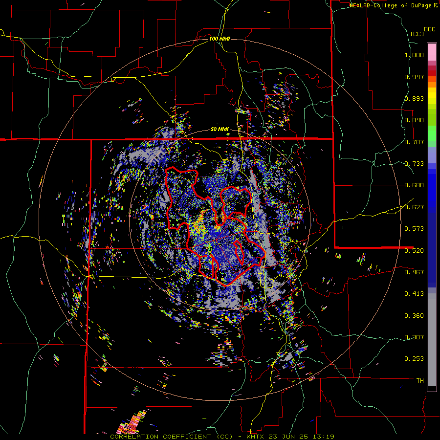Click the 0.947 scale value
This screenshot has height=440, width=440.
click(414, 77)
